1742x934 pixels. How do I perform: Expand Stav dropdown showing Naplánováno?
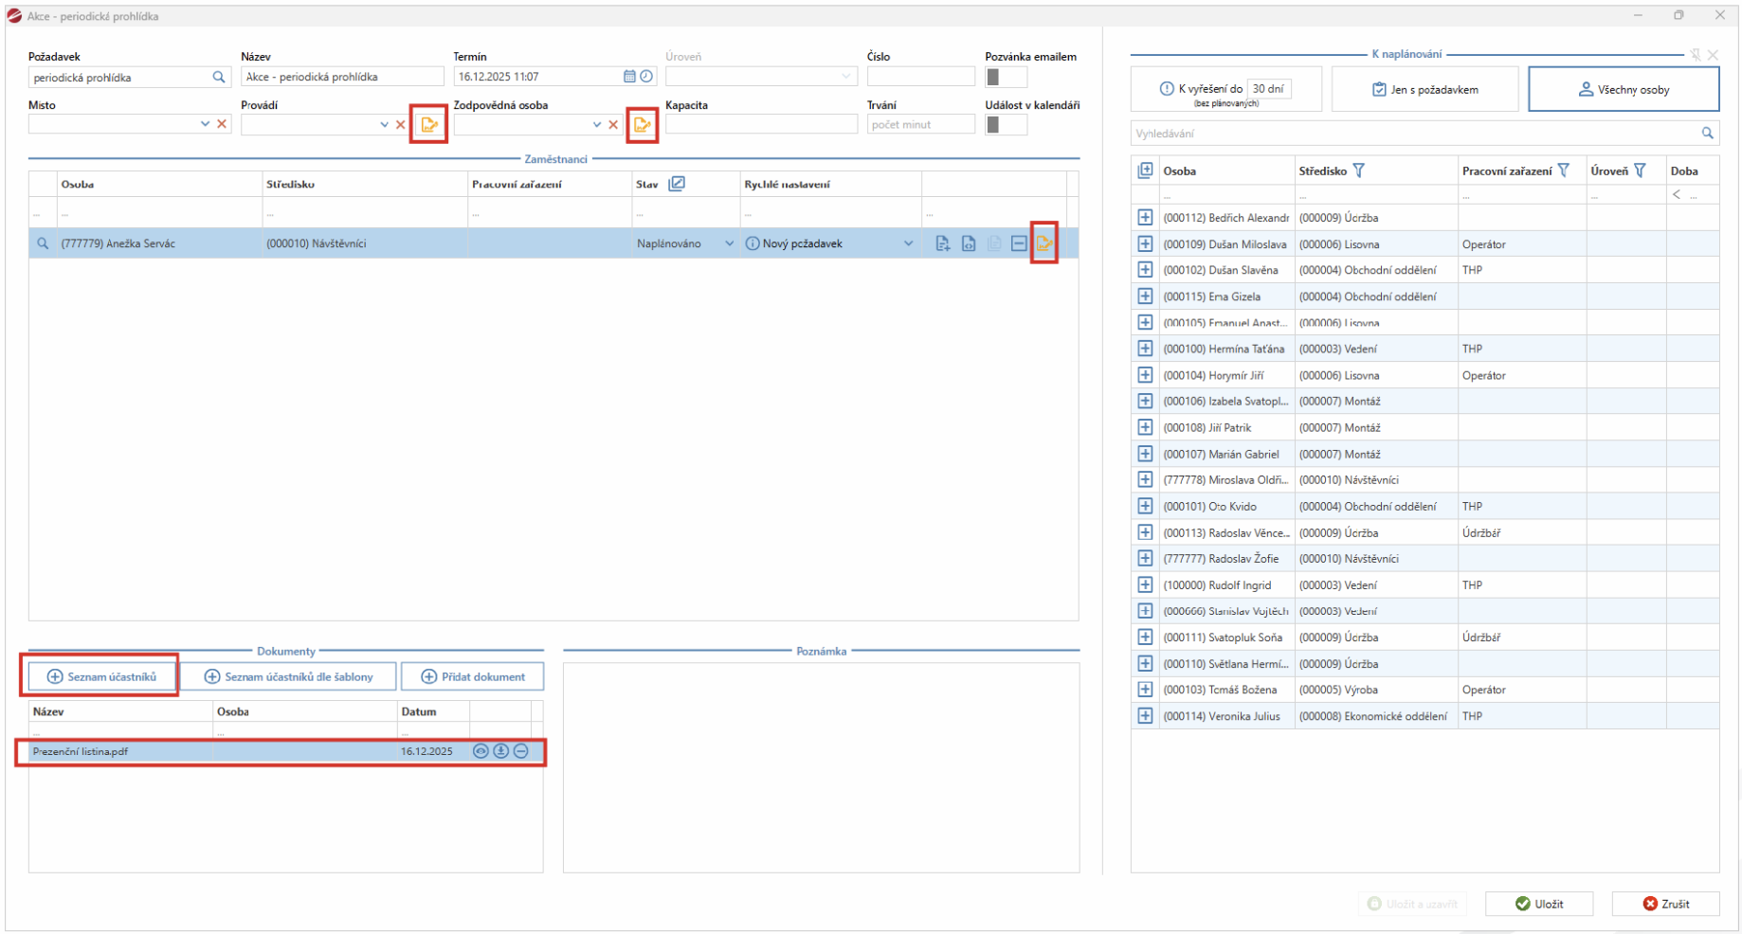729,243
